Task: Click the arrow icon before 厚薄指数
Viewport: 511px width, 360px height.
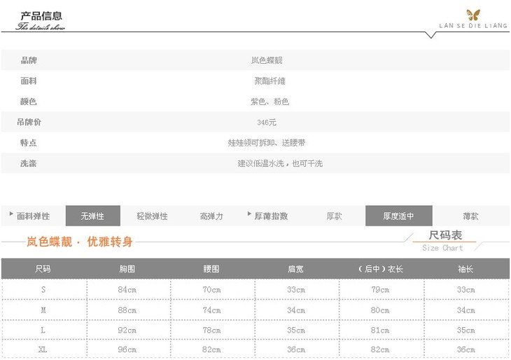Action: (x=248, y=215)
